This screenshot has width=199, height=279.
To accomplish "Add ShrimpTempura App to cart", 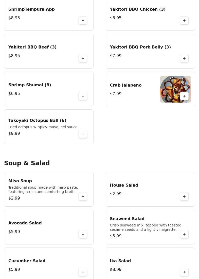I will coord(83,21).
